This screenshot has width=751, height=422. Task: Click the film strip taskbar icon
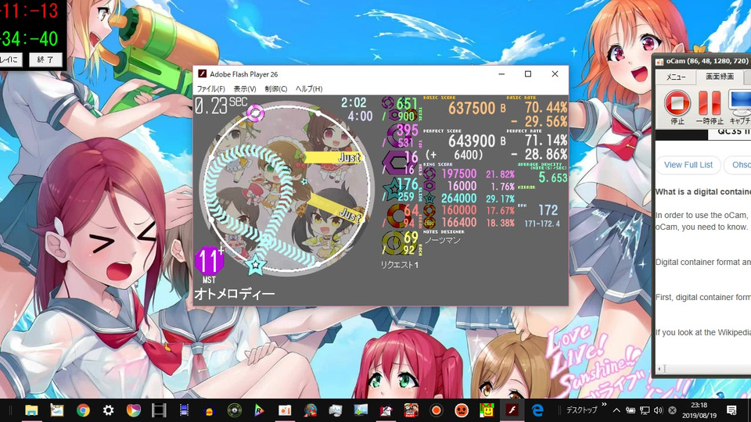click(159, 410)
